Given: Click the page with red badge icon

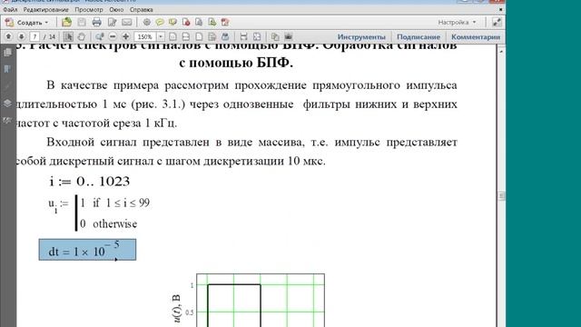Looking at the screenshot, I should click(186, 23).
